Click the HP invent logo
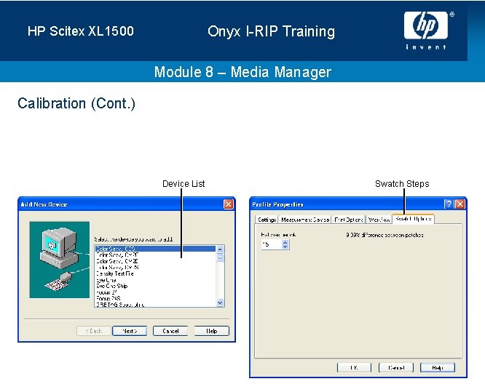485x392 pixels. [426, 31]
